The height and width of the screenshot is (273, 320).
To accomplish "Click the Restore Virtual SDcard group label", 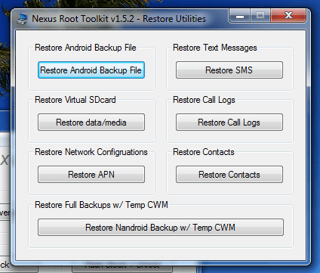I will 75,100.
